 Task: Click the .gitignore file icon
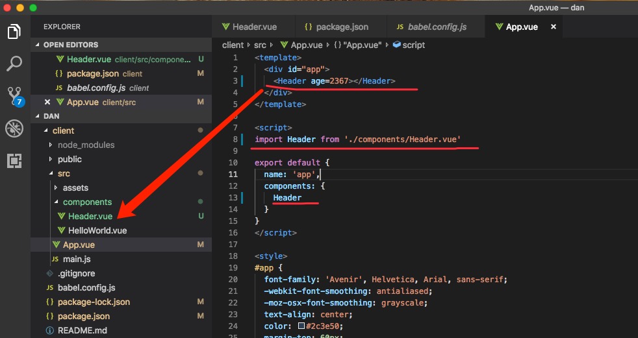pyautogui.click(x=49, y=273)
